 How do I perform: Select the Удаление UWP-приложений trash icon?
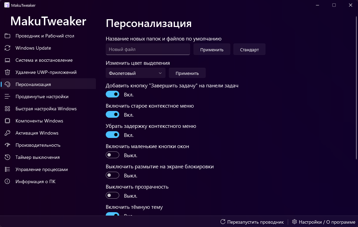click(x=7, y=72)
